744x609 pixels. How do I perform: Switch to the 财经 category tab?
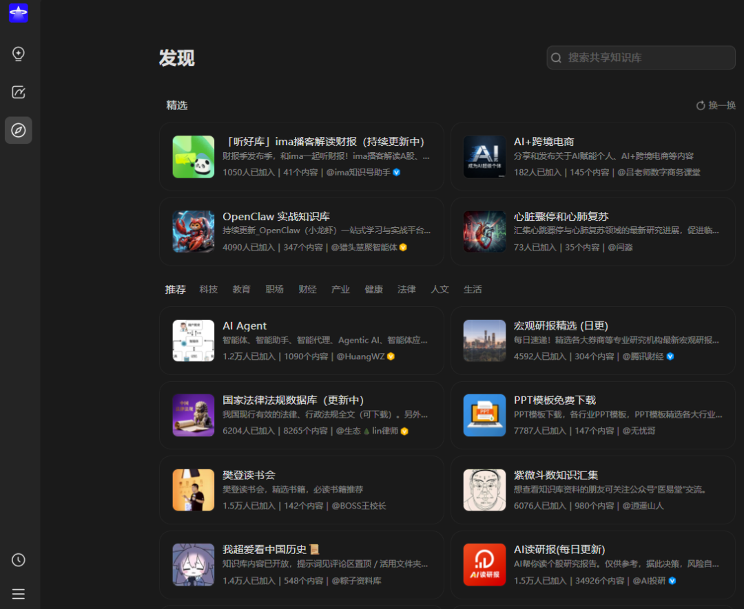307,289
